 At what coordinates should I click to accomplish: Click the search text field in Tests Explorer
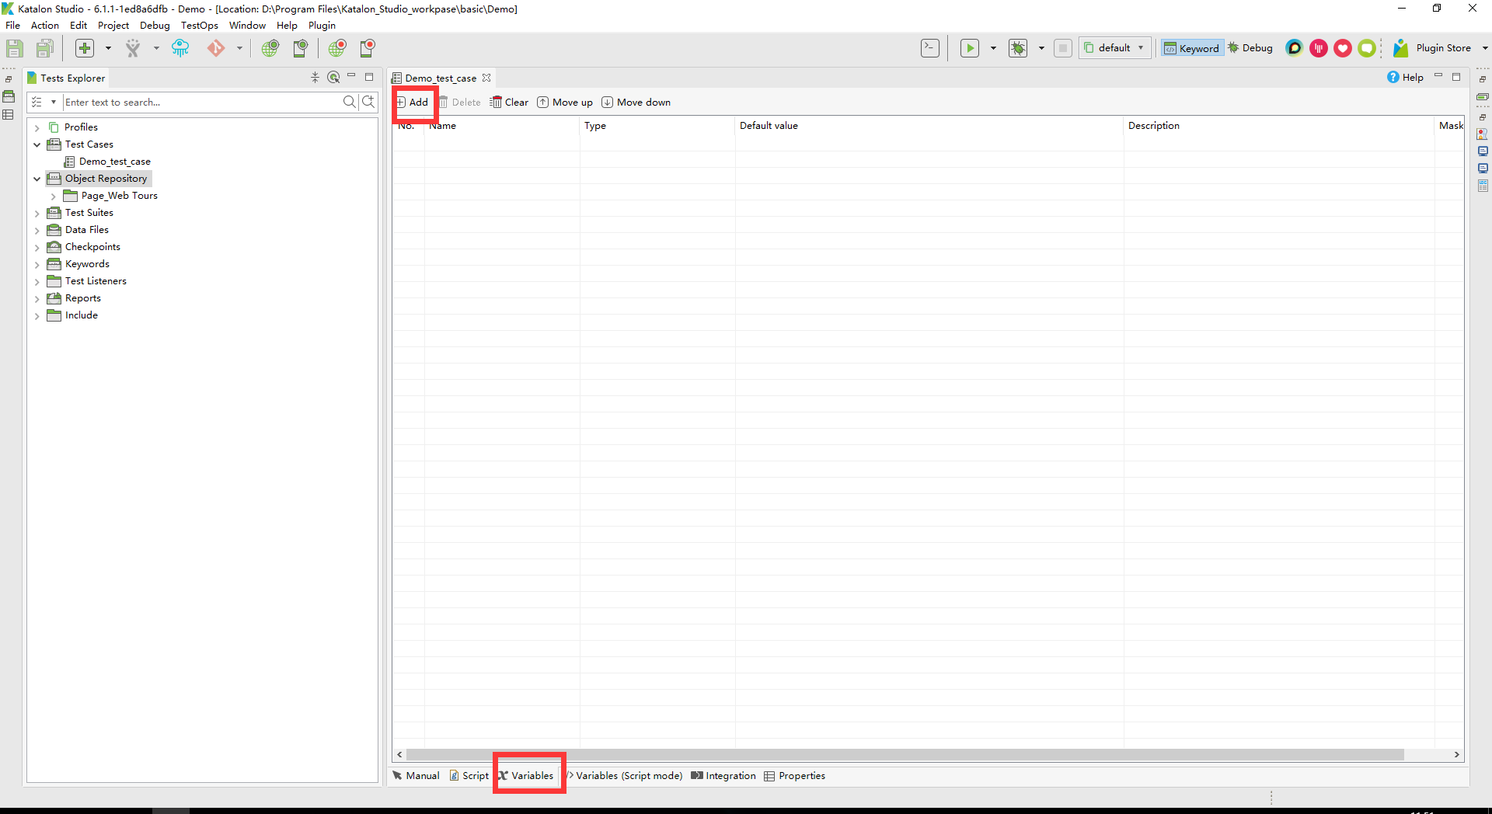[202, 102]
